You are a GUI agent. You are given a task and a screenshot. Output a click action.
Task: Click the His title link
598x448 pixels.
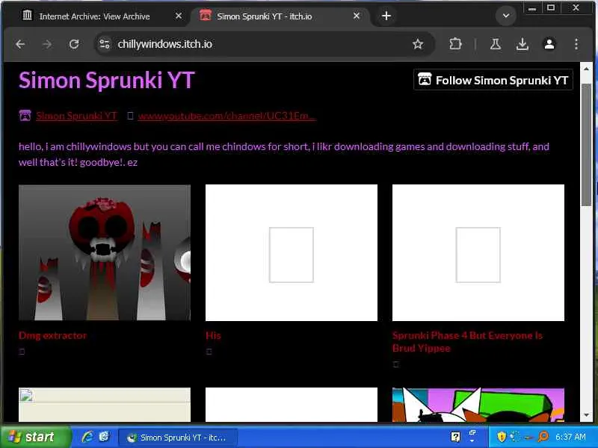click(213, 335)
